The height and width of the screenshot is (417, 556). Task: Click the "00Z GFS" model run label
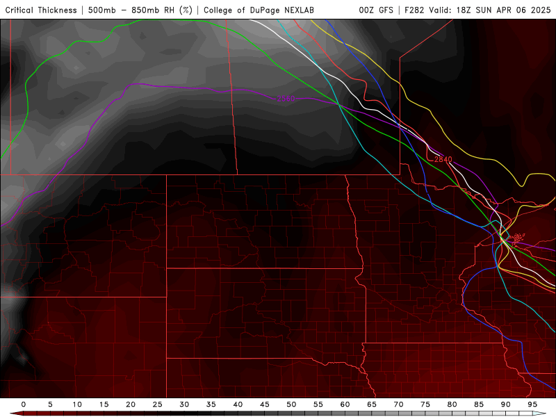tap(376, 10)
